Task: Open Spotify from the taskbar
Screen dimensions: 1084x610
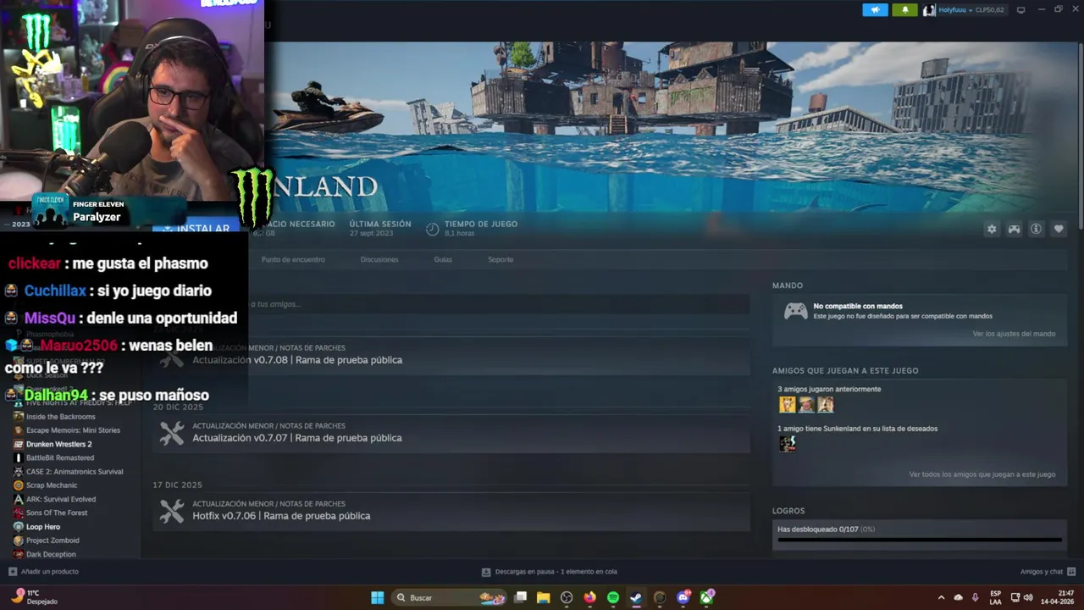Action: (613, 597)
